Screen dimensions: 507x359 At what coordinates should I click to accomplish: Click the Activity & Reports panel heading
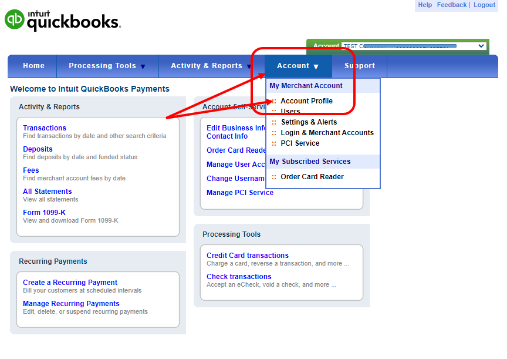click(x=49, y=107)
